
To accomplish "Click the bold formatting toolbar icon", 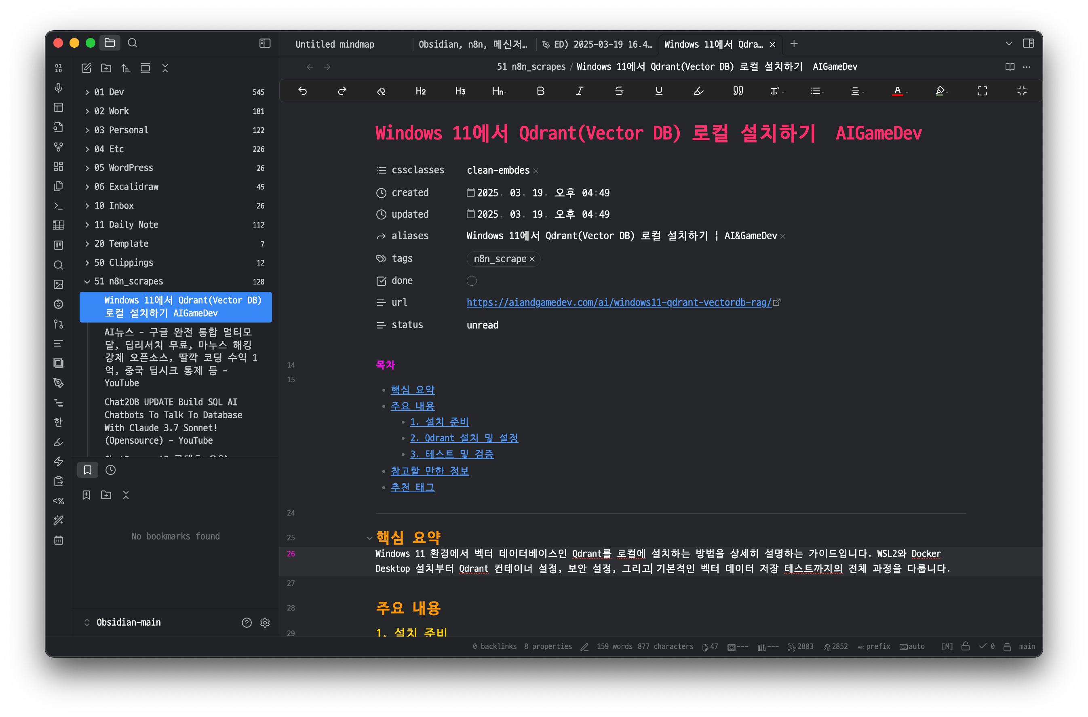I will click(x=540, y=91).
